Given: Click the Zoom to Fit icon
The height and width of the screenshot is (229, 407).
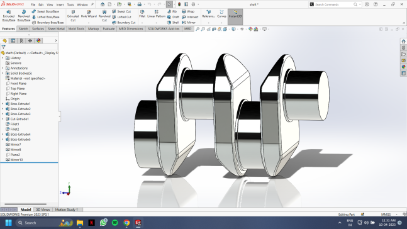Looking at the screenshot, I should coord(198,29).
